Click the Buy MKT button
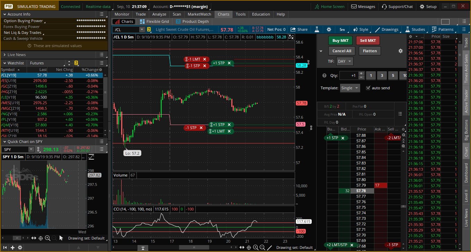Image resolution: width=471 pixels, height=252 pixels. 340,40
